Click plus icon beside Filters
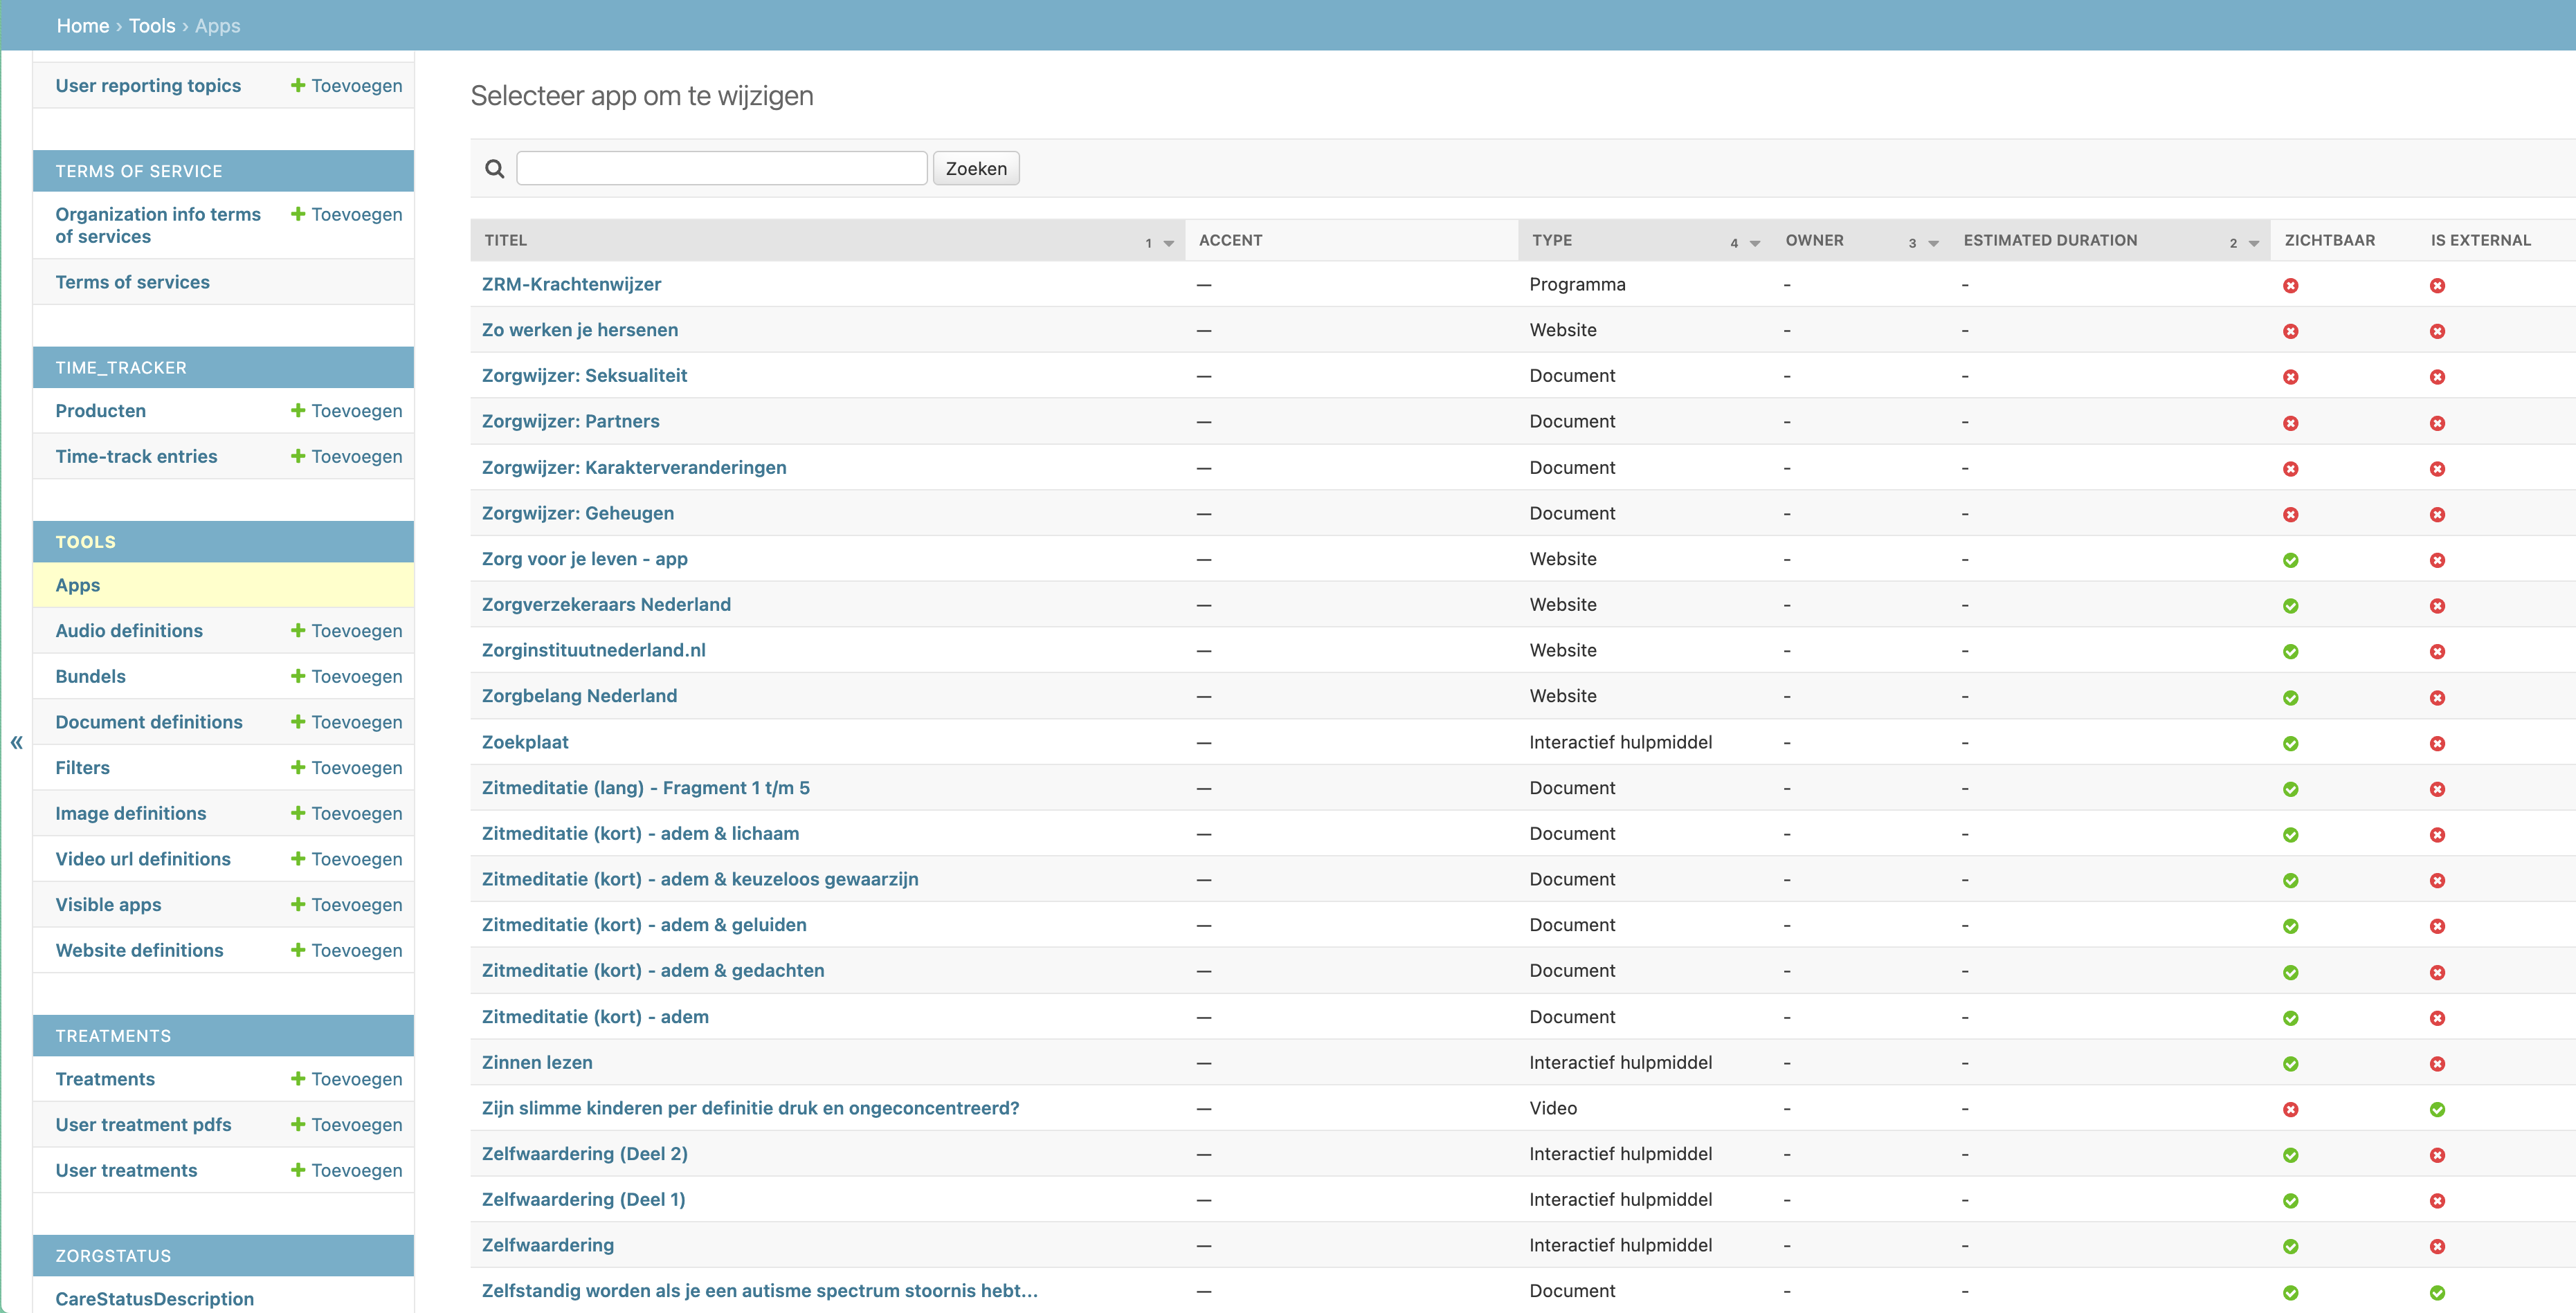This screenshot has width=2576, height=1313. (298, 767)
